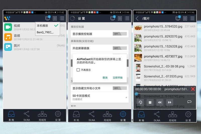Tap the cast device icon in left screen

point(48,18)
